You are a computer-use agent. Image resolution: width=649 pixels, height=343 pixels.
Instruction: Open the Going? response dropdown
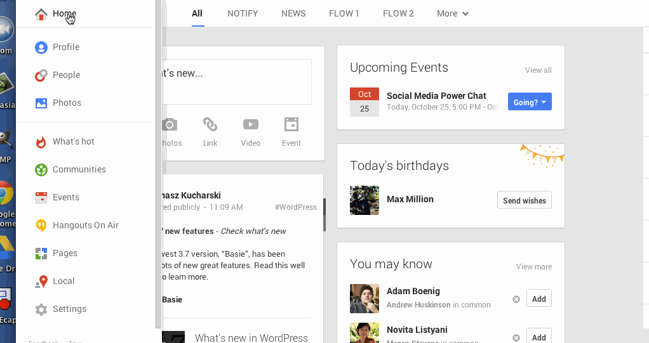(530, 101)
